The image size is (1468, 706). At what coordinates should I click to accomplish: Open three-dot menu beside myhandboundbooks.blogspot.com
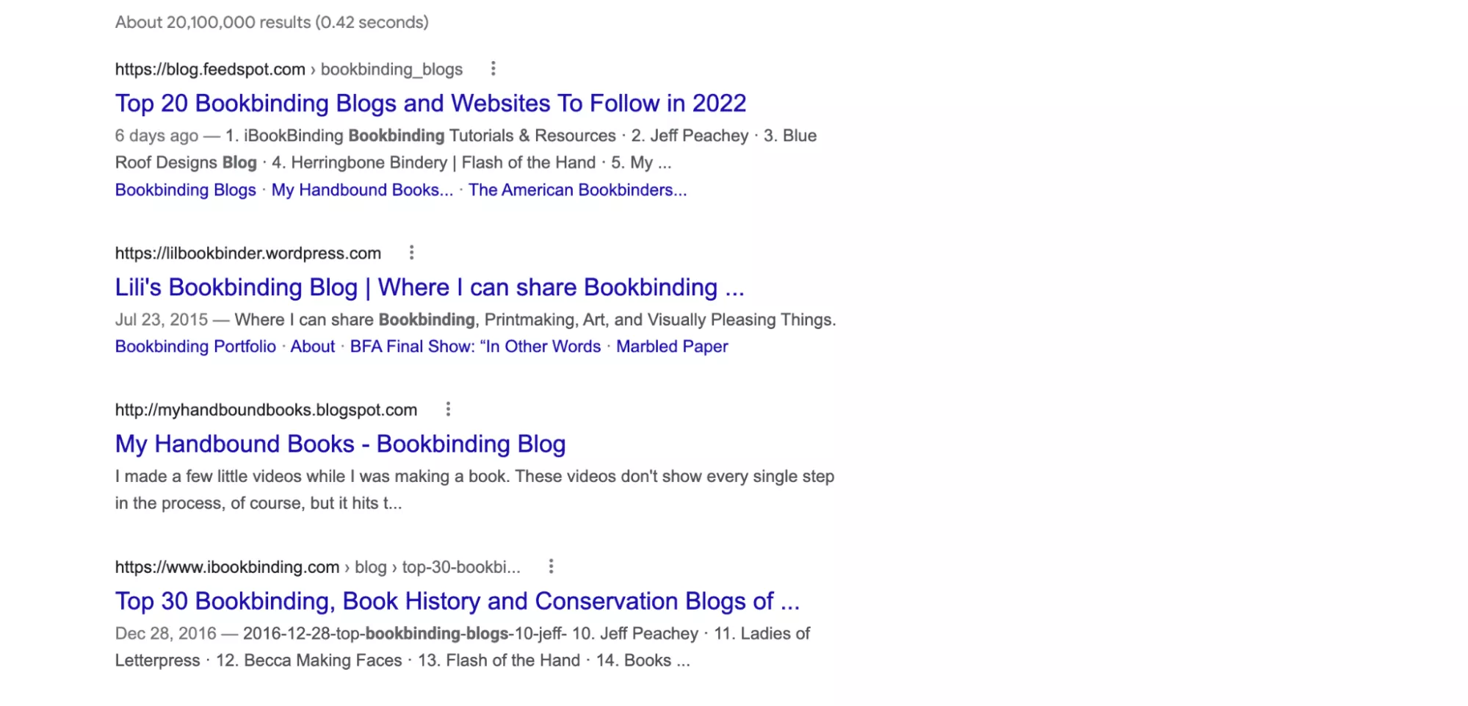tap(448, 409)
